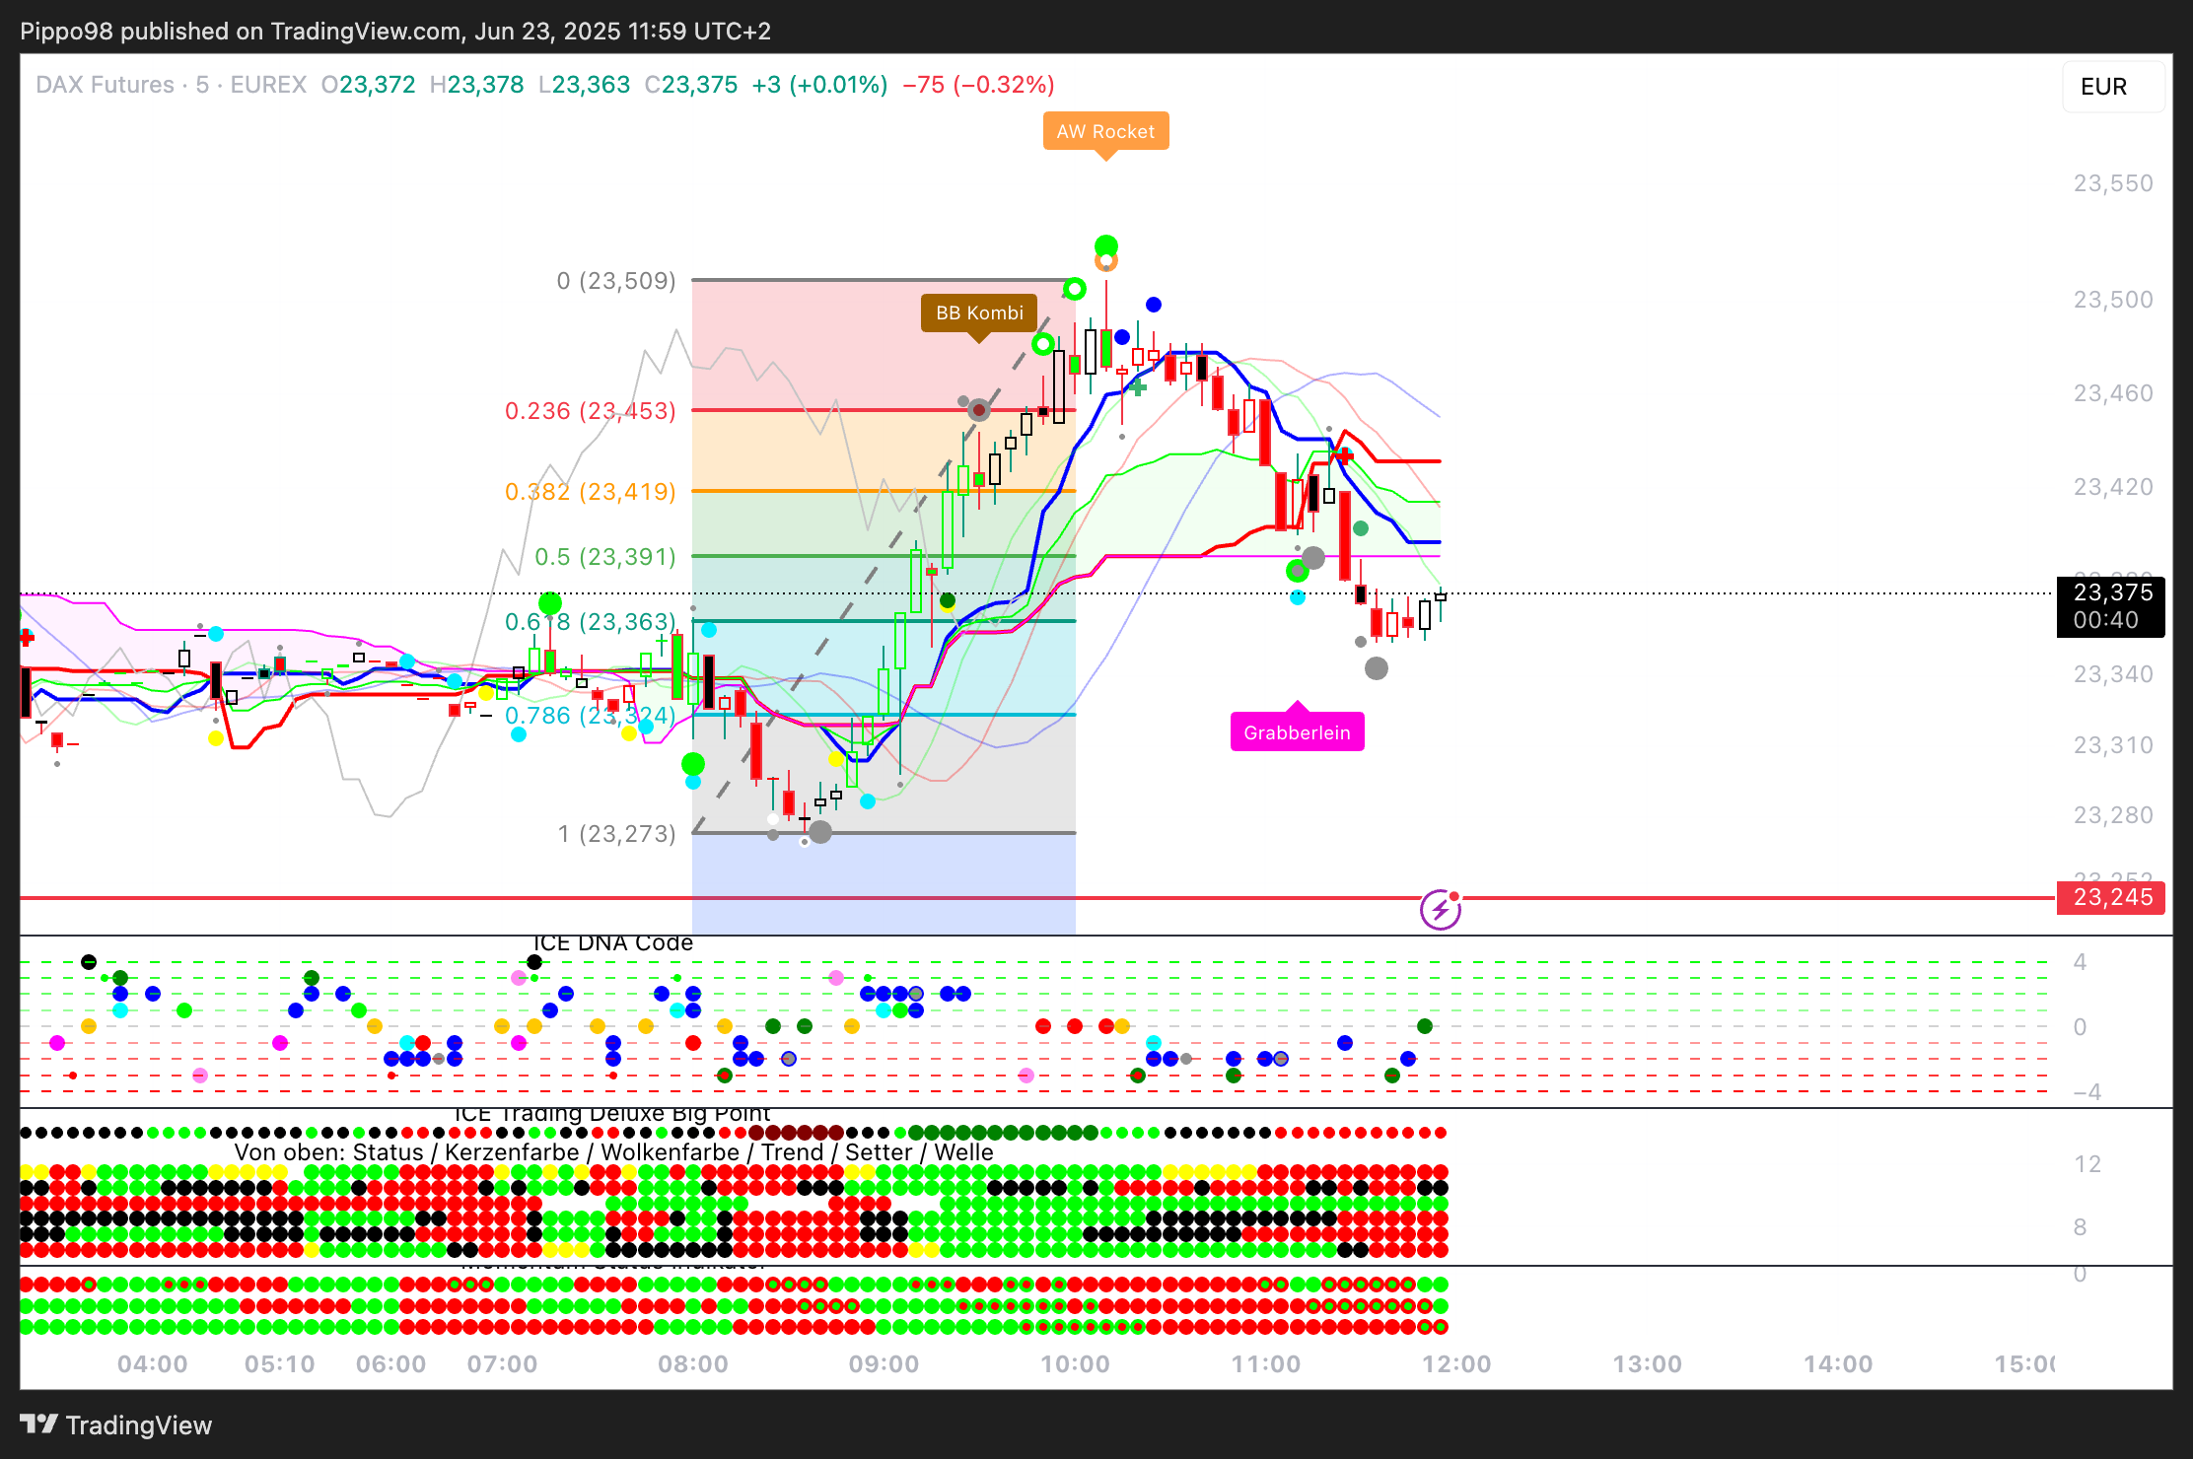This screenshot has height=1459, width=2193.
Task: Click the DAX Futures symbol title
Action: [105, 85]
